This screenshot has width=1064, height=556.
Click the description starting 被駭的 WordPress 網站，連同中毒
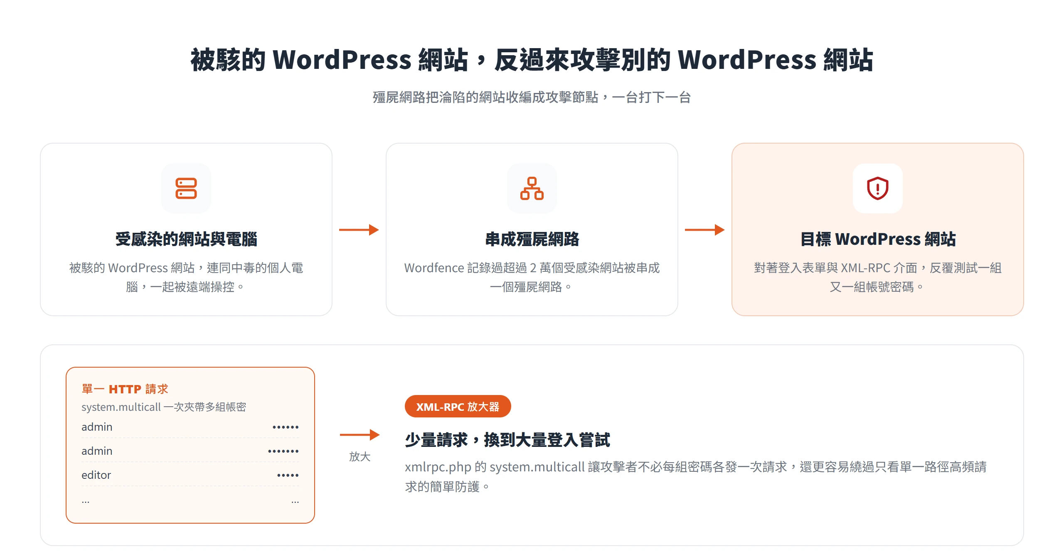pos(186,277)
